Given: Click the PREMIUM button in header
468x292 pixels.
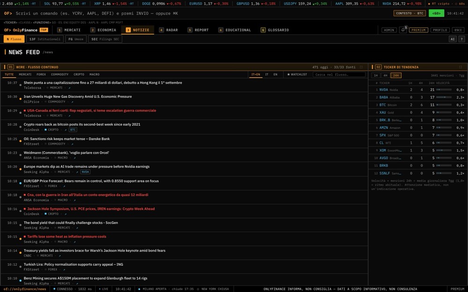Looking at the screenshot, I should coord(418,30).
